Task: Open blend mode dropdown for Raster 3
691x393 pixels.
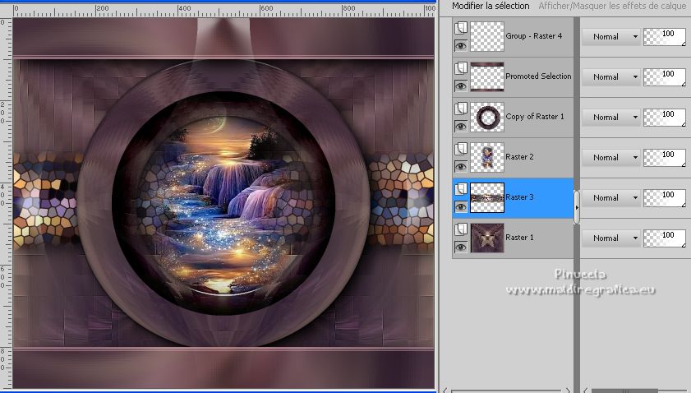Action: pos(611,197)
